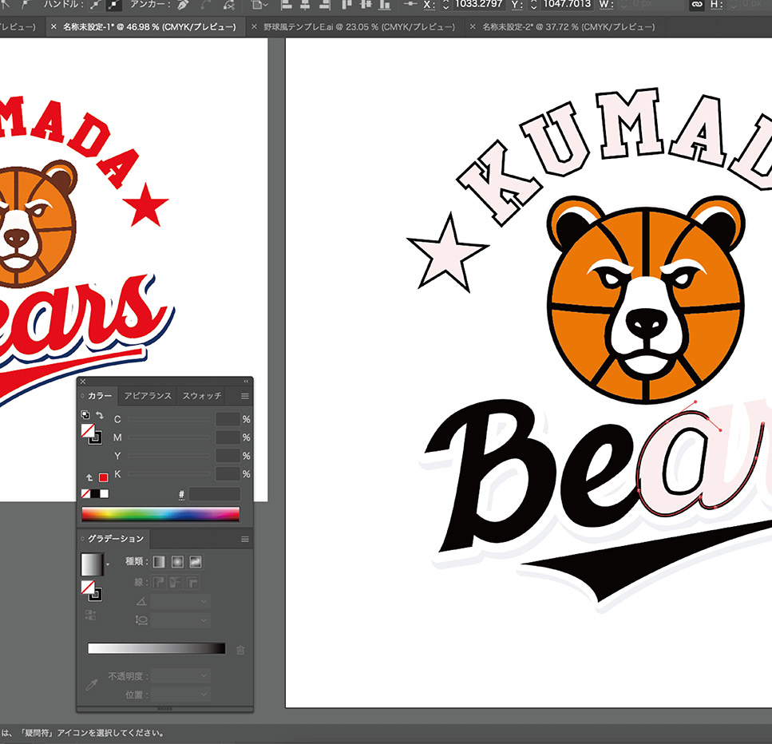The image size is (772, 744).
Task: Select the radial gradient type icon
Action: [177, 562]
